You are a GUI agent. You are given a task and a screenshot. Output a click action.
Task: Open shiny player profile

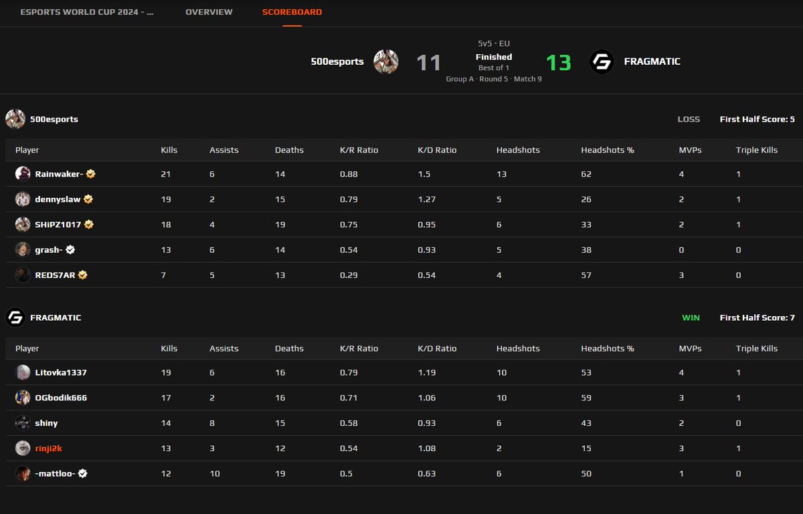[47, 423]
